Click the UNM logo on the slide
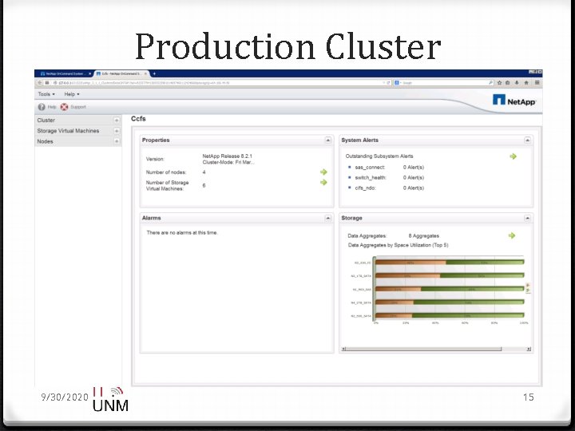Viewport: 575px width, 431px height. [x=110, y=400]
